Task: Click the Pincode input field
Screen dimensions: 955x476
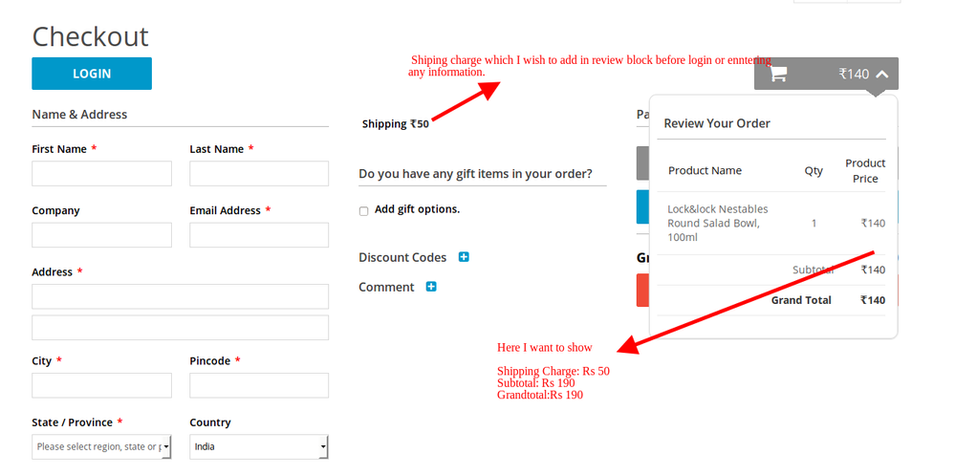Action: (x=258, y=385)
